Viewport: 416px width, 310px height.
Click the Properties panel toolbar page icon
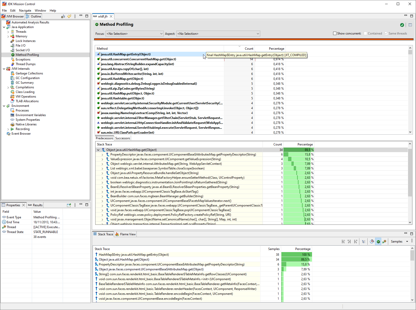69,205
